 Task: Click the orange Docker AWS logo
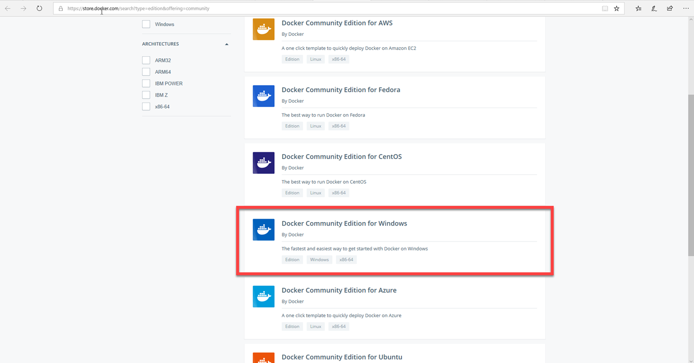pos(263,29)
